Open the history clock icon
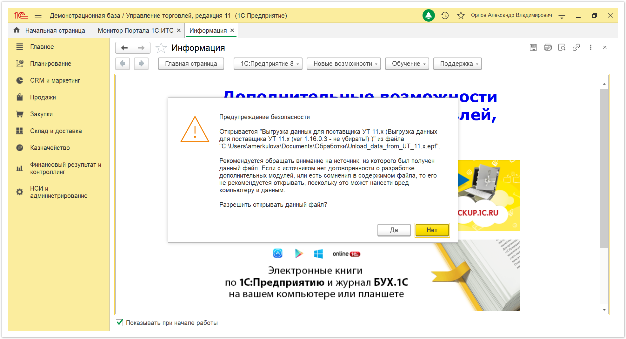Viewport: 626px width, 339px height. (445, 15)
